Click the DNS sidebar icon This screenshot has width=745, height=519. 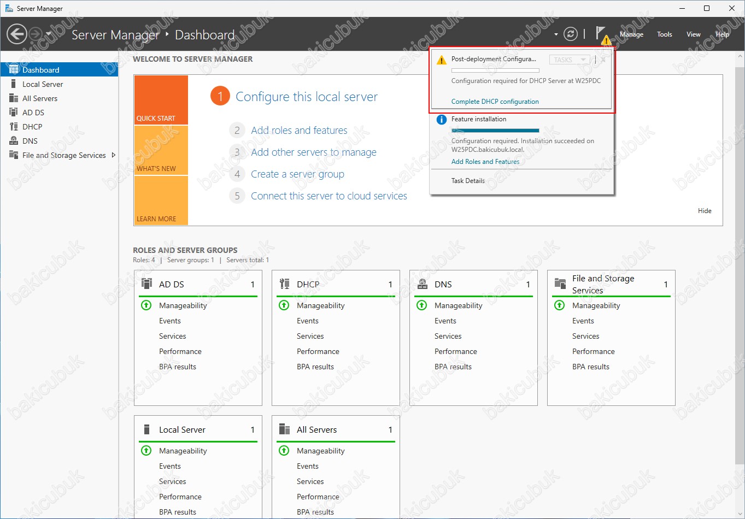pyautogui.click(x=14, y=140)
